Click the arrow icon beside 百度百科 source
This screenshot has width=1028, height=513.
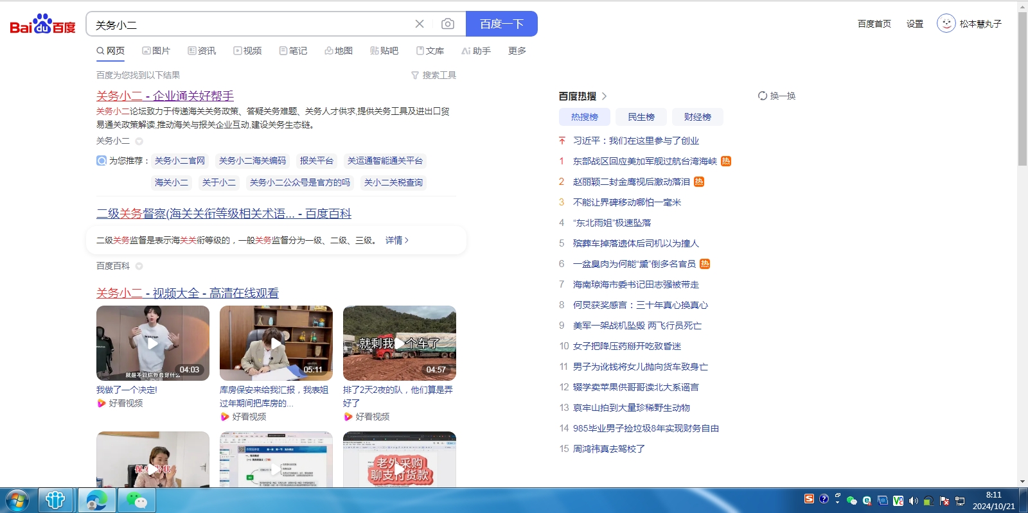139,266
